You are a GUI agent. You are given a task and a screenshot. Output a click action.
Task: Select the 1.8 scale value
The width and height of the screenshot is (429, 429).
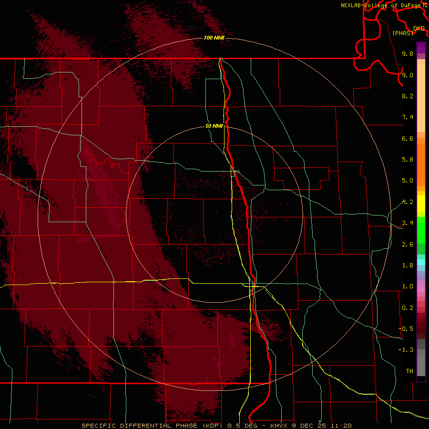(408, 266)
